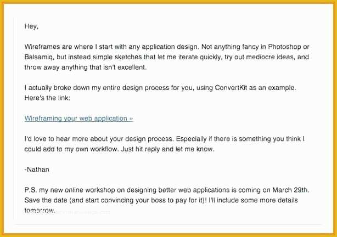Click the word "tomorrow" on last line
The image size is (337, 237).
pyautogui.click(x=40, y=211)
